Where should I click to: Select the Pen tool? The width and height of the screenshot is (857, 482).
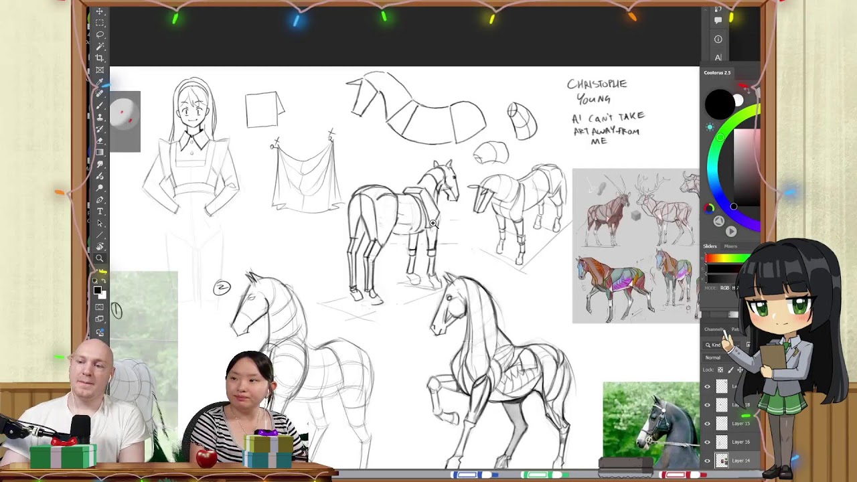pos(100,200)
